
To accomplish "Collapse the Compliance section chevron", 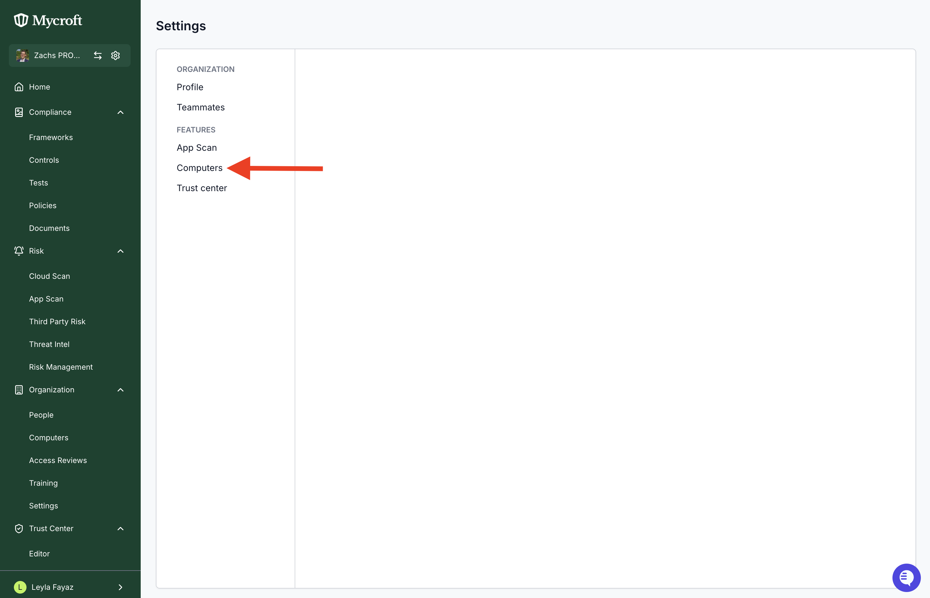I will (121, 112).
